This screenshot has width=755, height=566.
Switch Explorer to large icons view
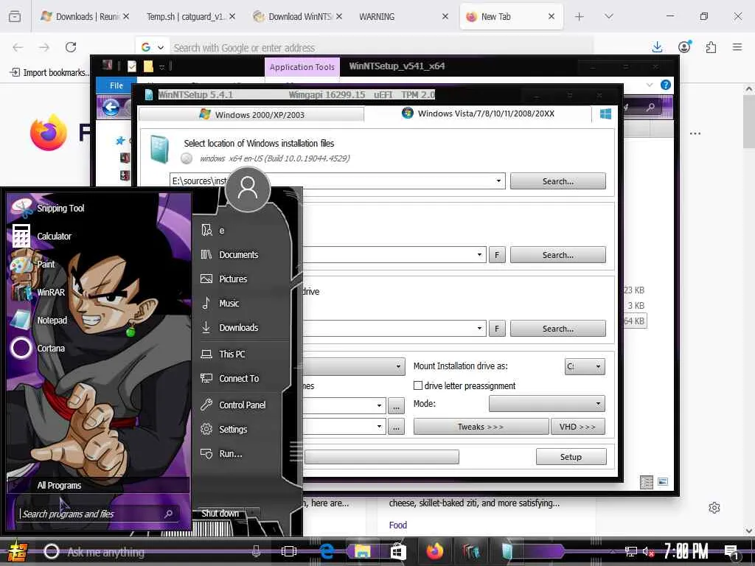[663, 481]
